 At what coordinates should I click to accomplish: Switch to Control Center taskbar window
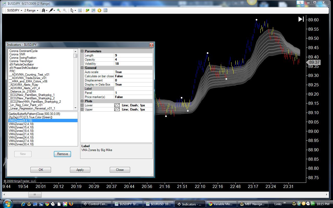pos(96,204)
